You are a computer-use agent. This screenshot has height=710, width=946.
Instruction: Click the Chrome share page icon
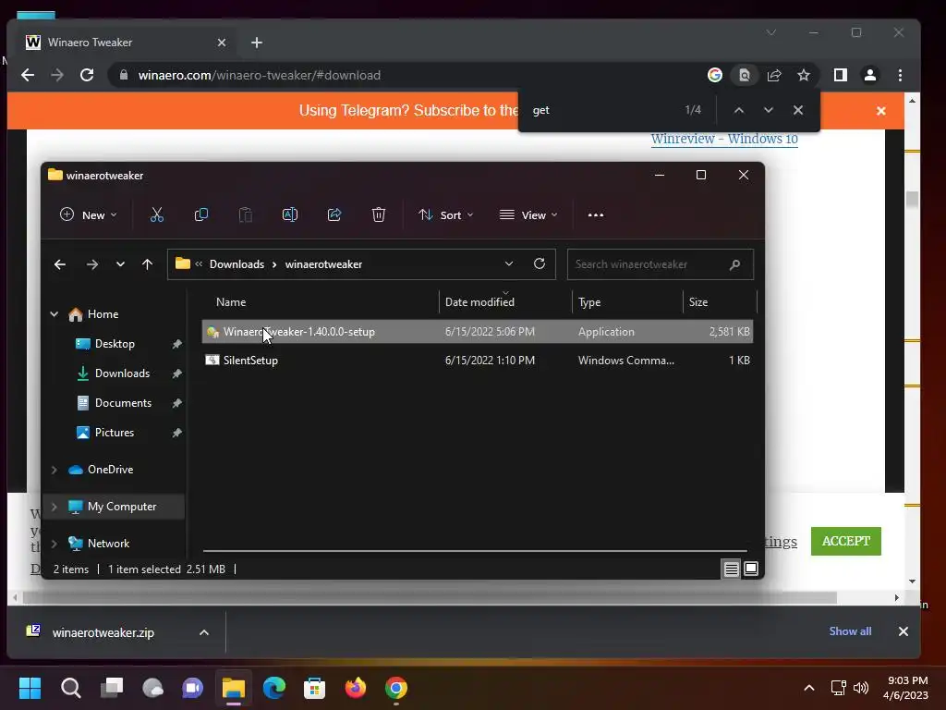click(774, 75)
